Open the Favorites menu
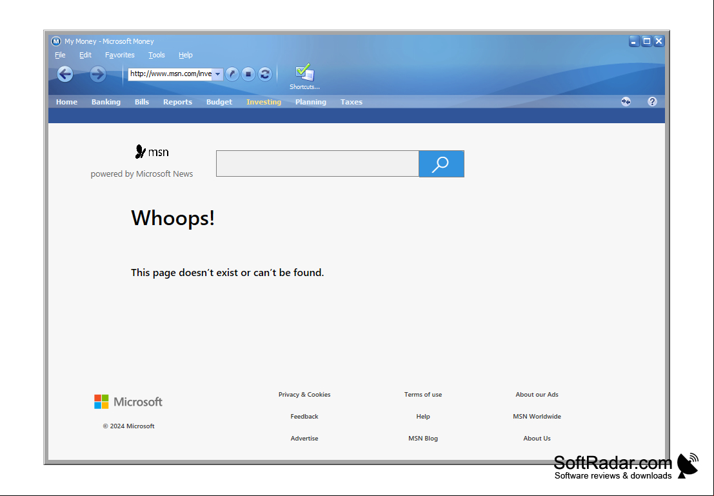714x496 pixels. 120,55
